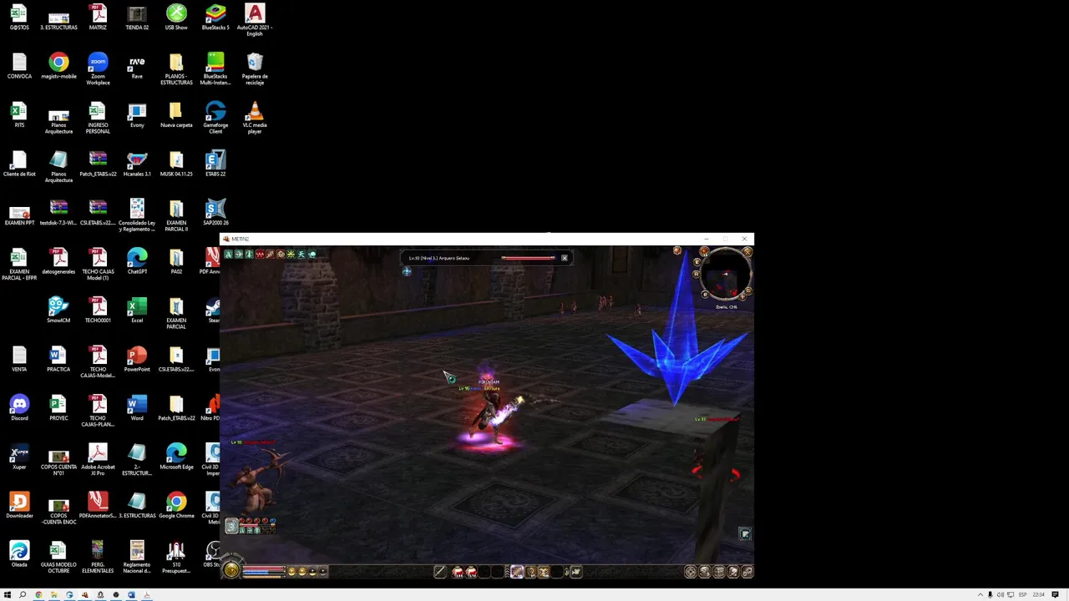The height and width of the screenshot is (601, 1069).
Task: Use the first red potion in quickbar
Action: [x=458, y=572]
